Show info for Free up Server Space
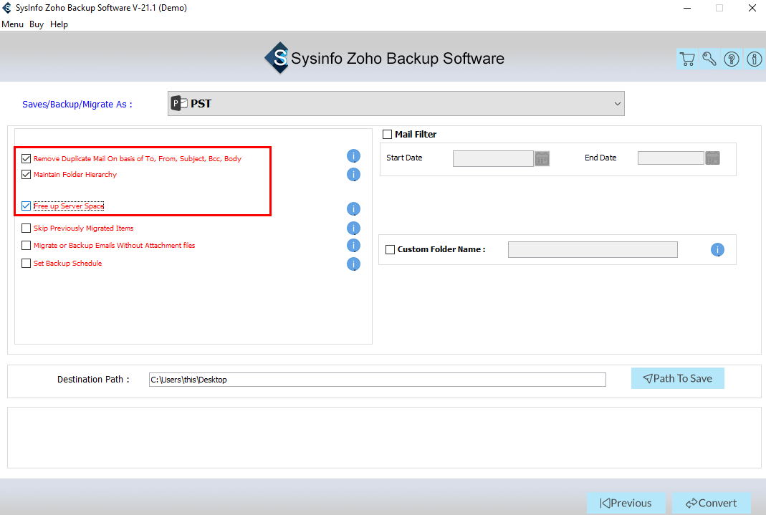This screenshot has height=515, width=766. point(353,209)
